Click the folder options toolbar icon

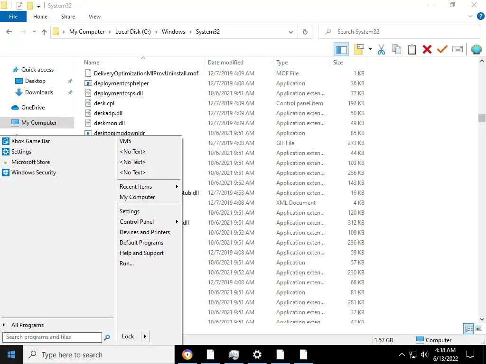359,49
